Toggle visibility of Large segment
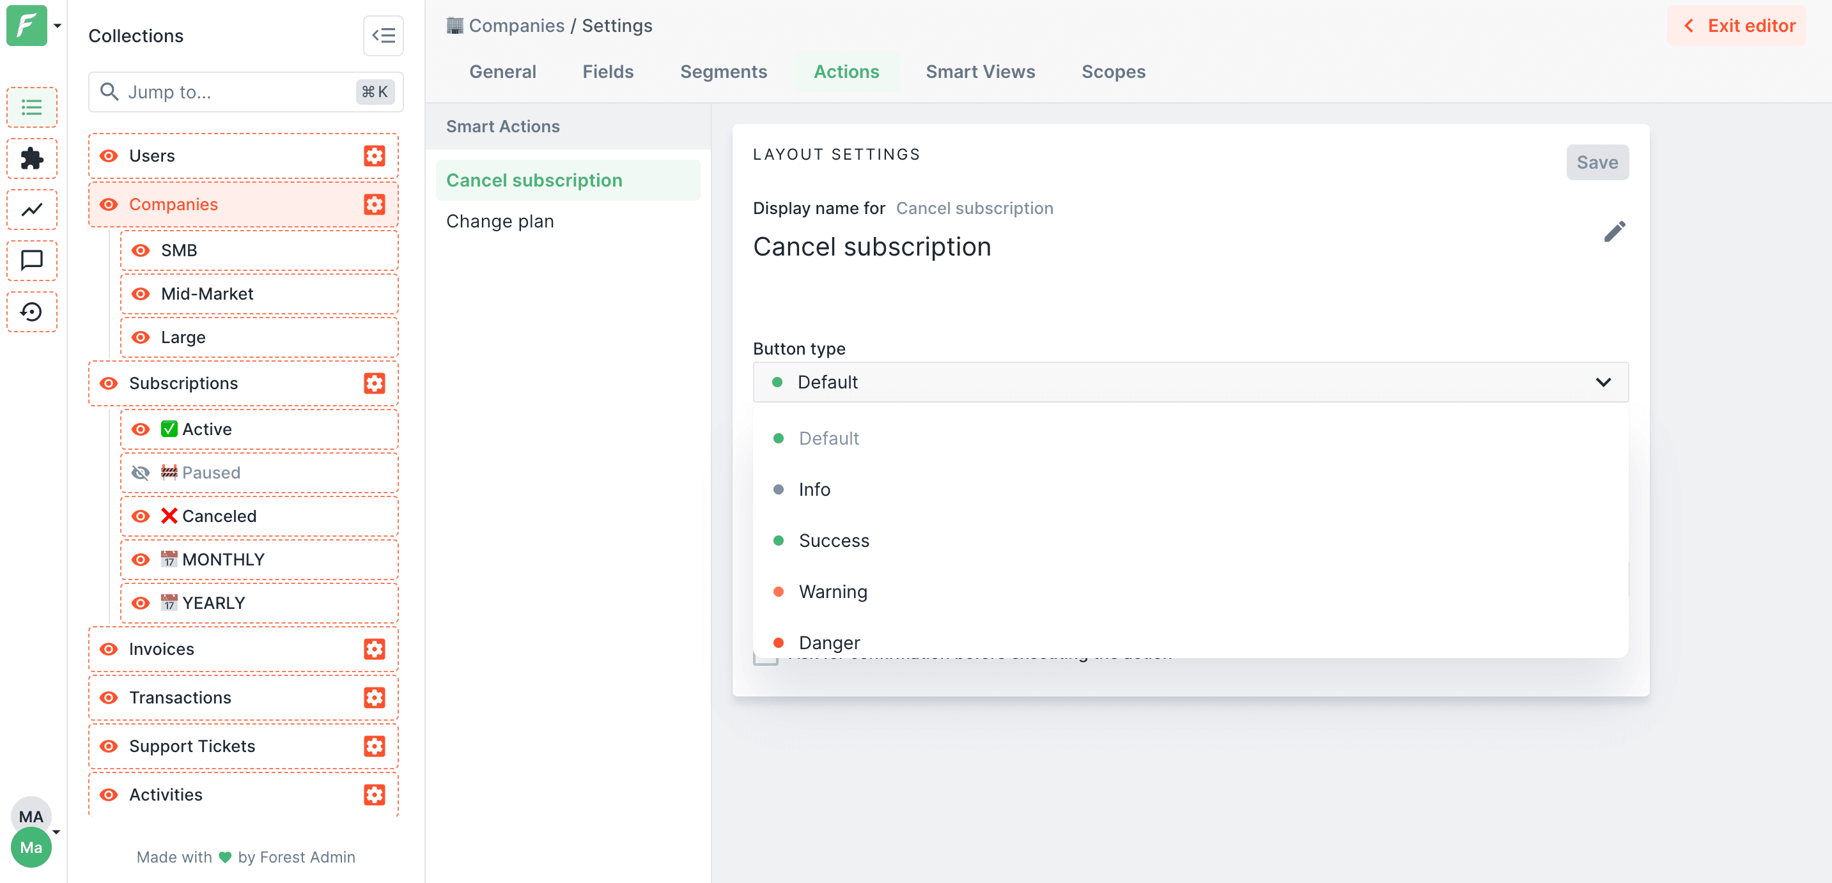Image resolution: width=1832 pixels, height=883 pixels. point(141,337)
